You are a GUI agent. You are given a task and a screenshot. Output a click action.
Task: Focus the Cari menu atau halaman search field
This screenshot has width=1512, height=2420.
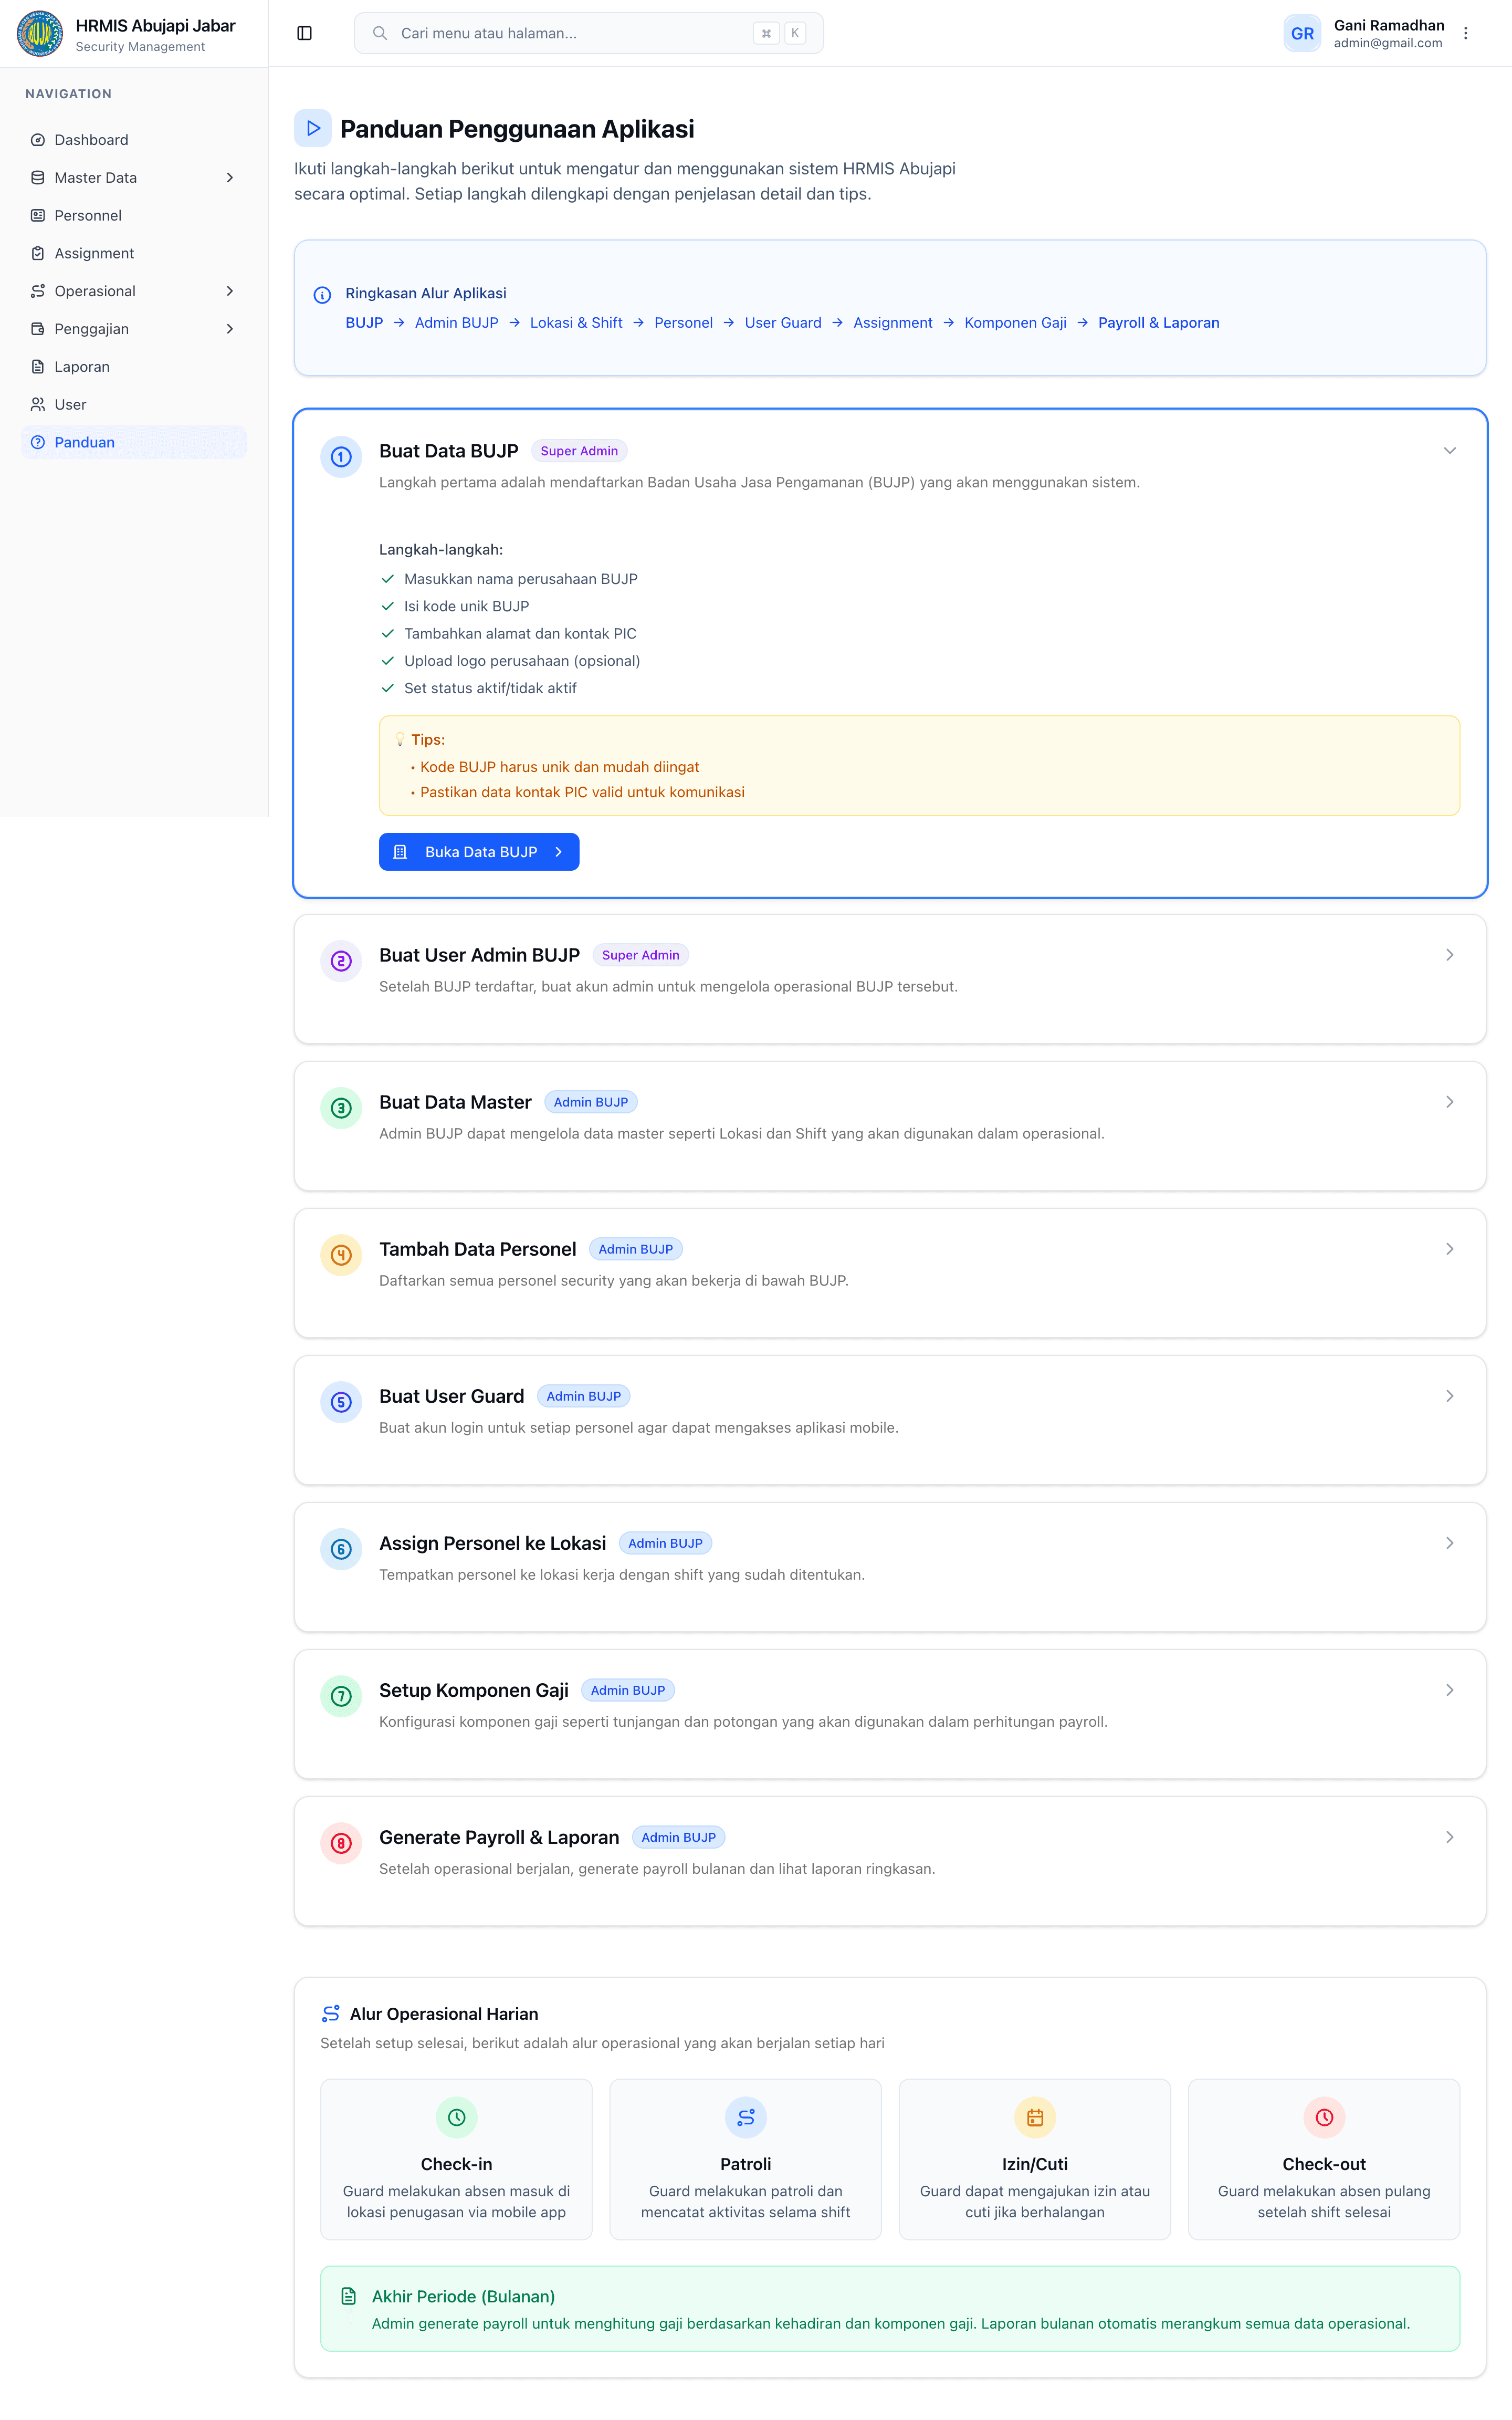pos(570,33)
